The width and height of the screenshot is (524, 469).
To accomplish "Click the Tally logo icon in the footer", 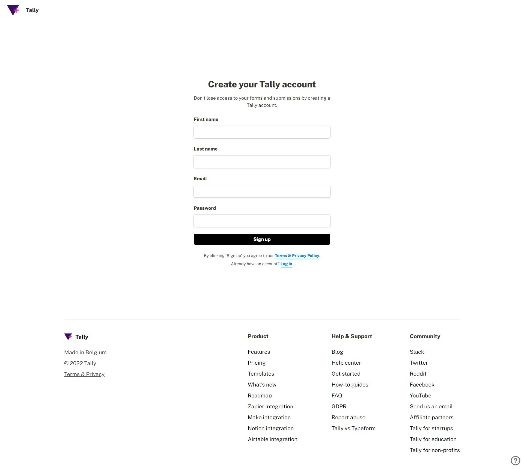I will (x=68, y=337).
